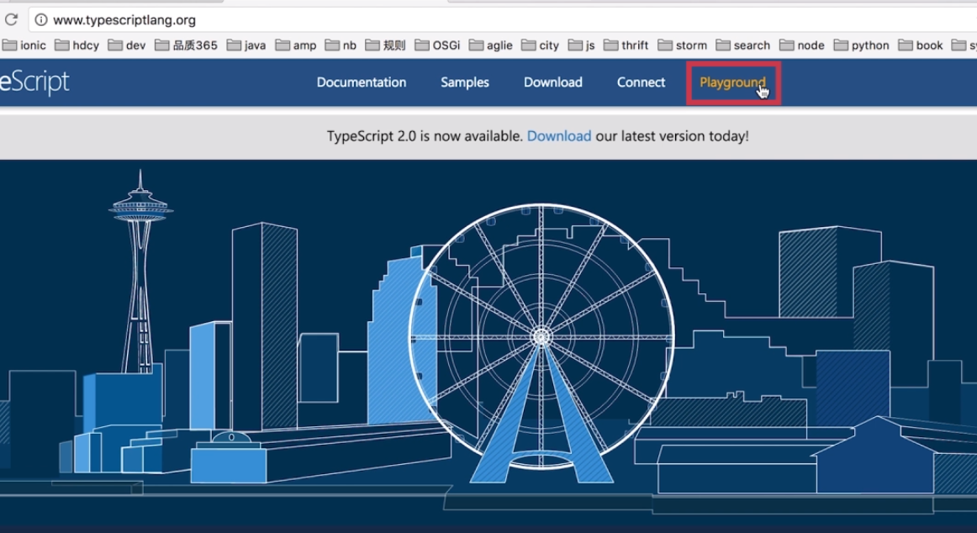Open the book bookmarks folder
The height and width of the screenshot is (533, 977).
point(921,45)
